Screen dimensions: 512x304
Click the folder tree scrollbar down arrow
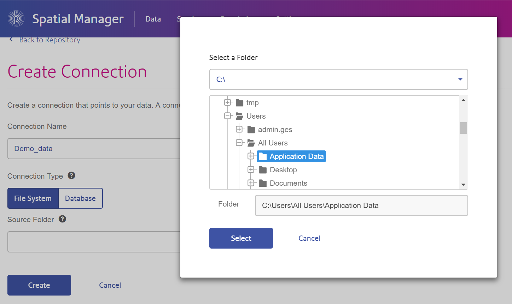coord(463,185)
